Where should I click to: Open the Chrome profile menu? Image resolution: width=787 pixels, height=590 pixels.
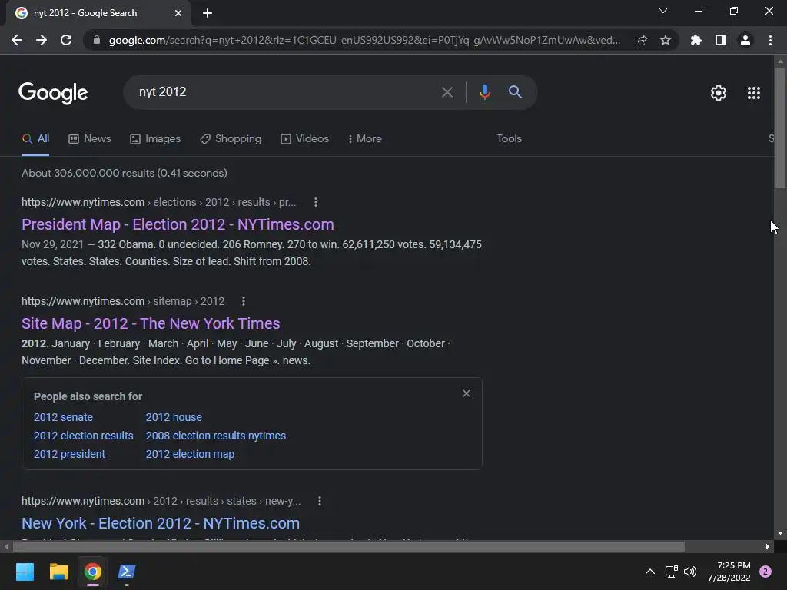click(x=745, y=40)
